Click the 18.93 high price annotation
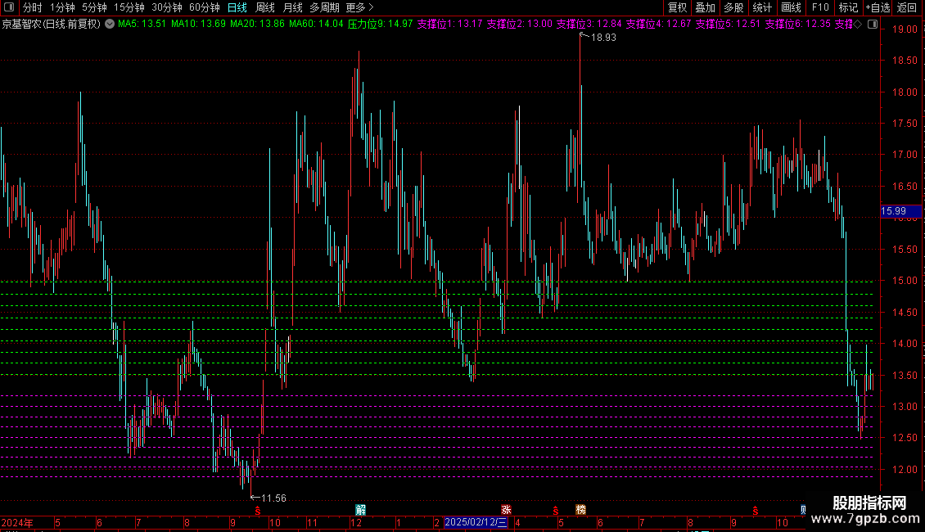Image resolution: width=925 pixels, height=532 pixels. click(x=603, y=37)
